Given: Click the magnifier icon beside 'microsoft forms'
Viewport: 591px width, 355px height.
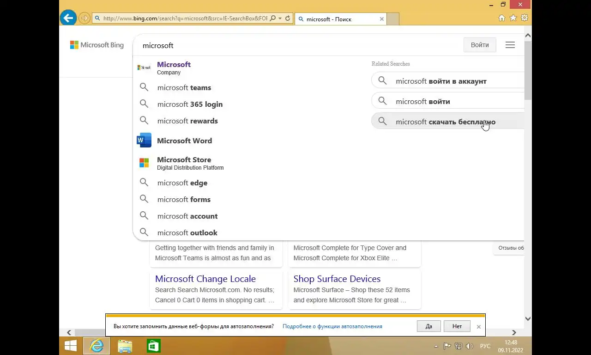Looking at the screenshot, I should point(144,199).
